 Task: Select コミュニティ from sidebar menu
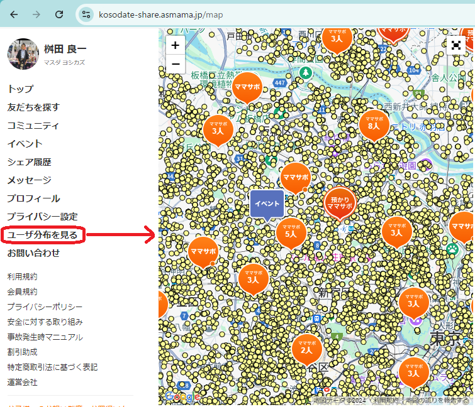(x=33, y=126)
